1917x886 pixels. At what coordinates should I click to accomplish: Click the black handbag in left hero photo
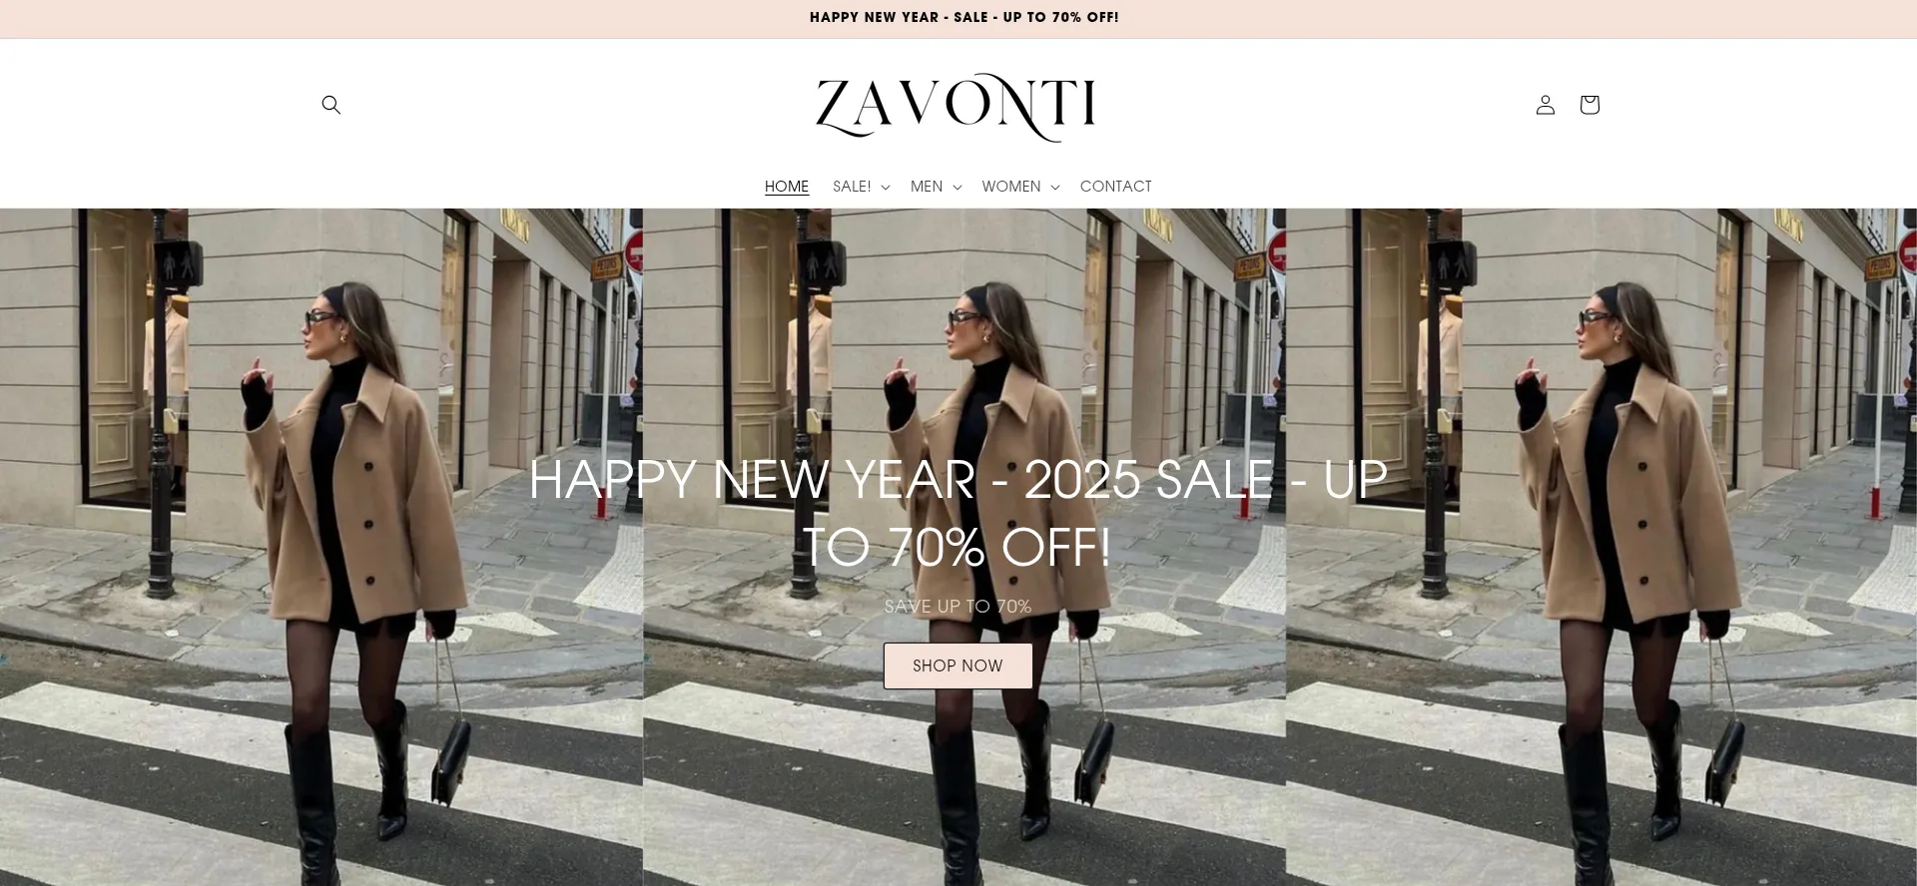pyautogui.click(x=451, y=761)
